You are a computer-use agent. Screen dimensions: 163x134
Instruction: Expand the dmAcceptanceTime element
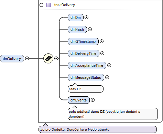(x=109, y=65)
